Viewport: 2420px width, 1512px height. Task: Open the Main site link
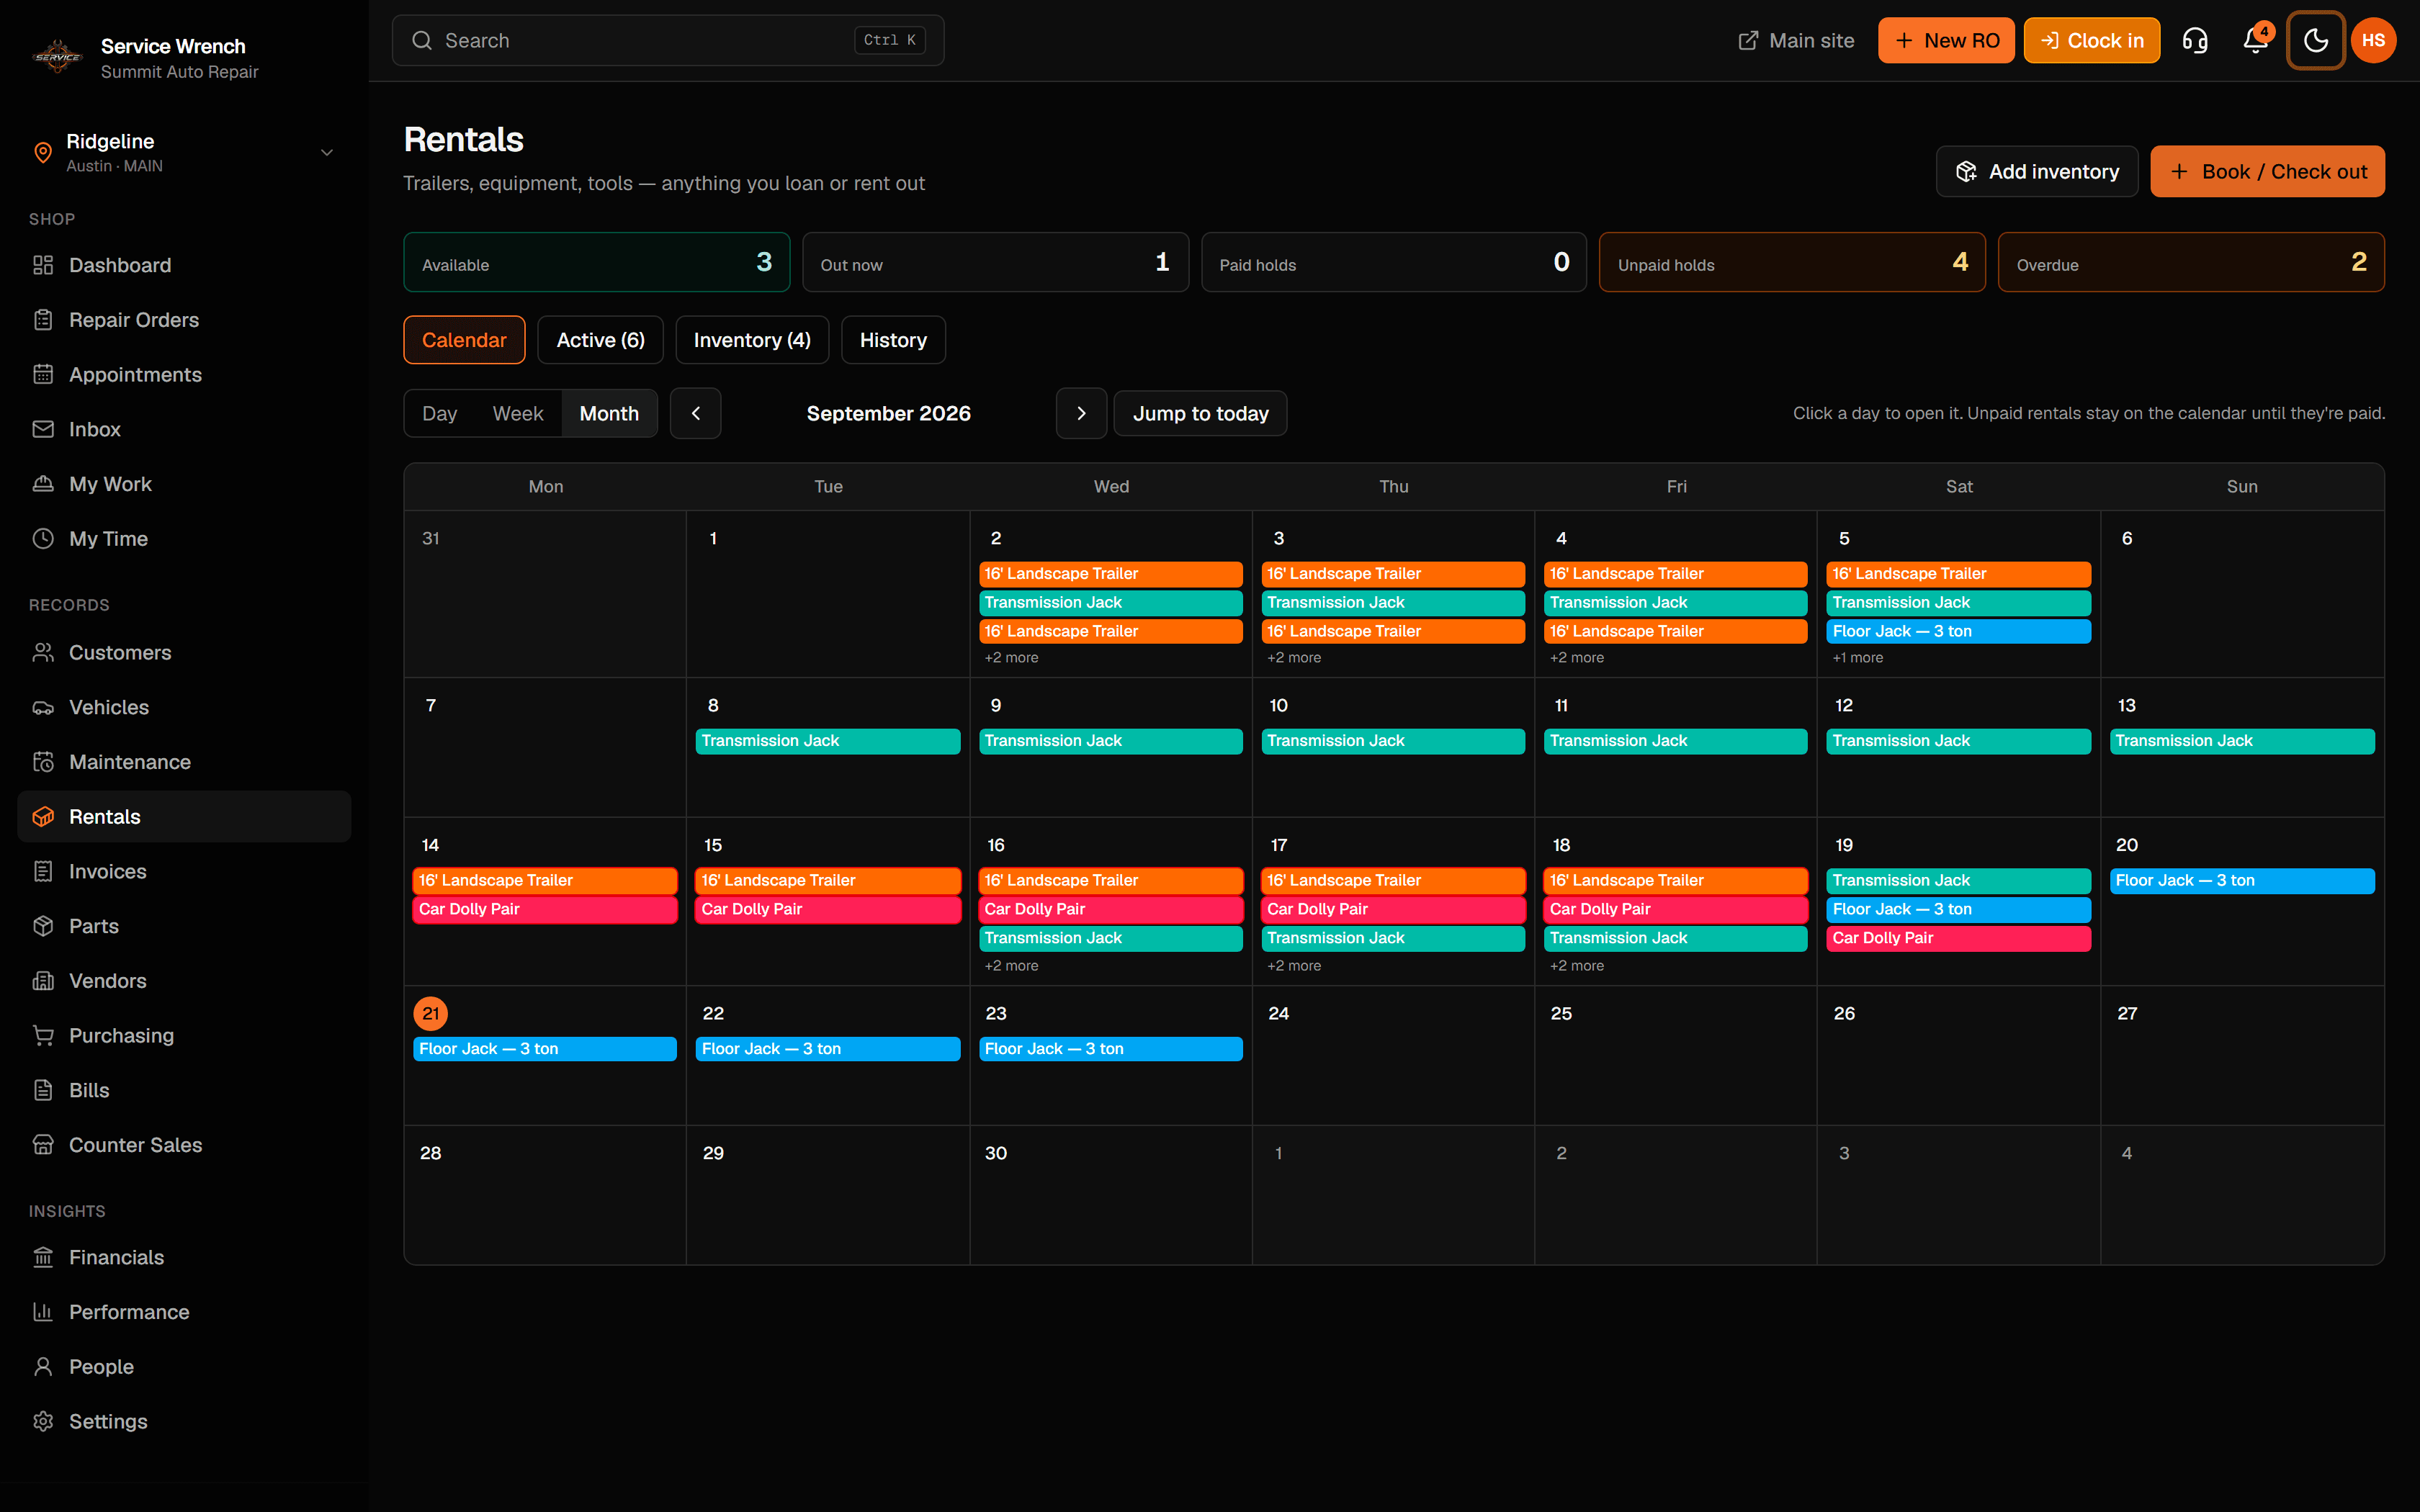pos(1796,40)
